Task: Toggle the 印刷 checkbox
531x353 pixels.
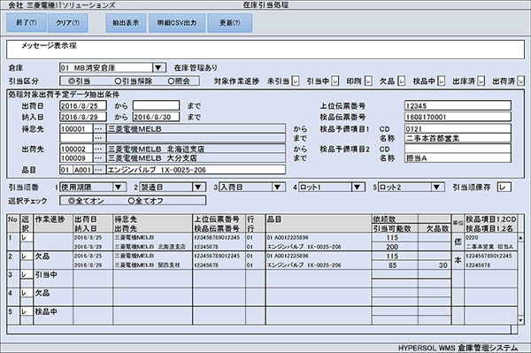Action: pos(368,81)
